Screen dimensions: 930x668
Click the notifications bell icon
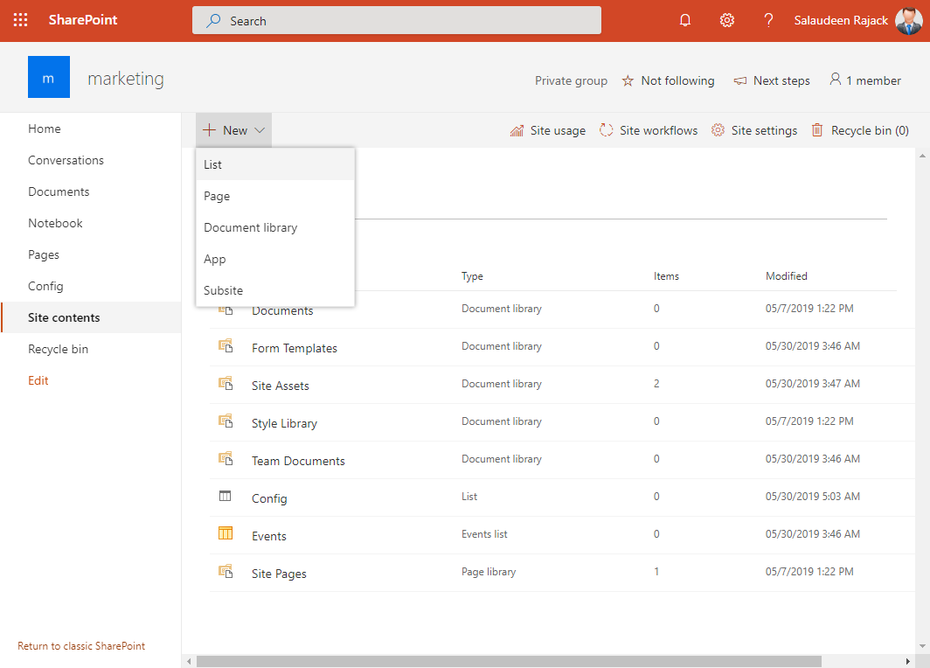(685, 19)
